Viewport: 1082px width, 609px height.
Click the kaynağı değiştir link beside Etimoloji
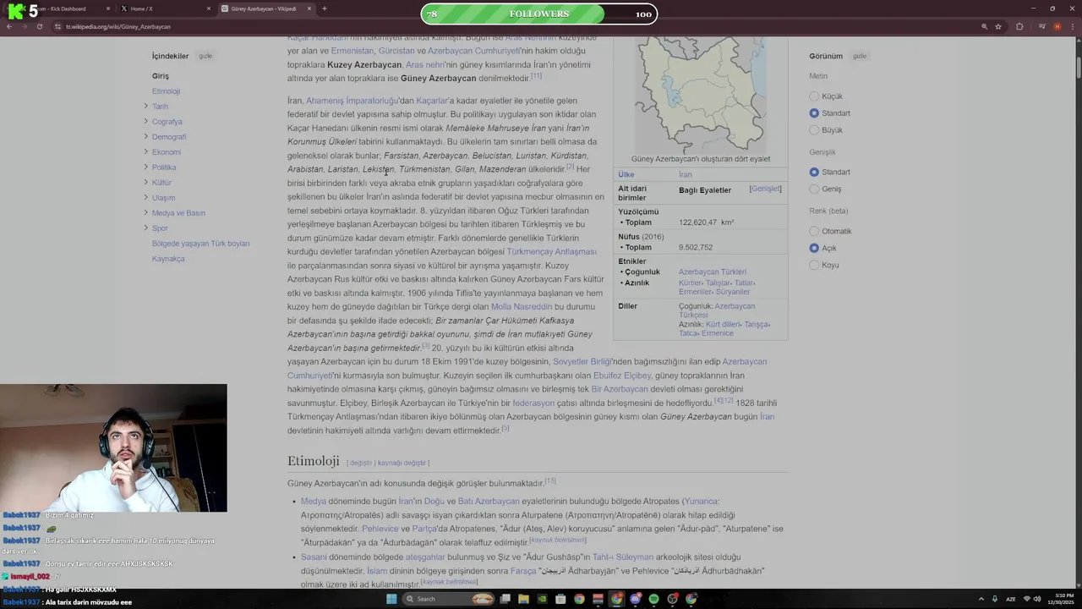tap(402, 463)
